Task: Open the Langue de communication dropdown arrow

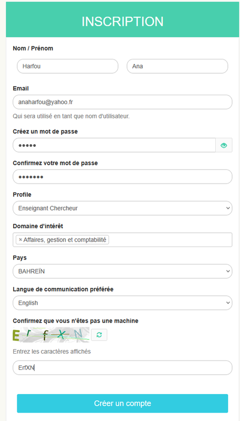Action: point(228,303)
